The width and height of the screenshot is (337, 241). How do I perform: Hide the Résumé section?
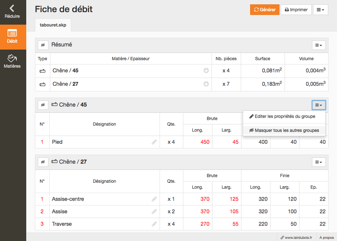43,45
